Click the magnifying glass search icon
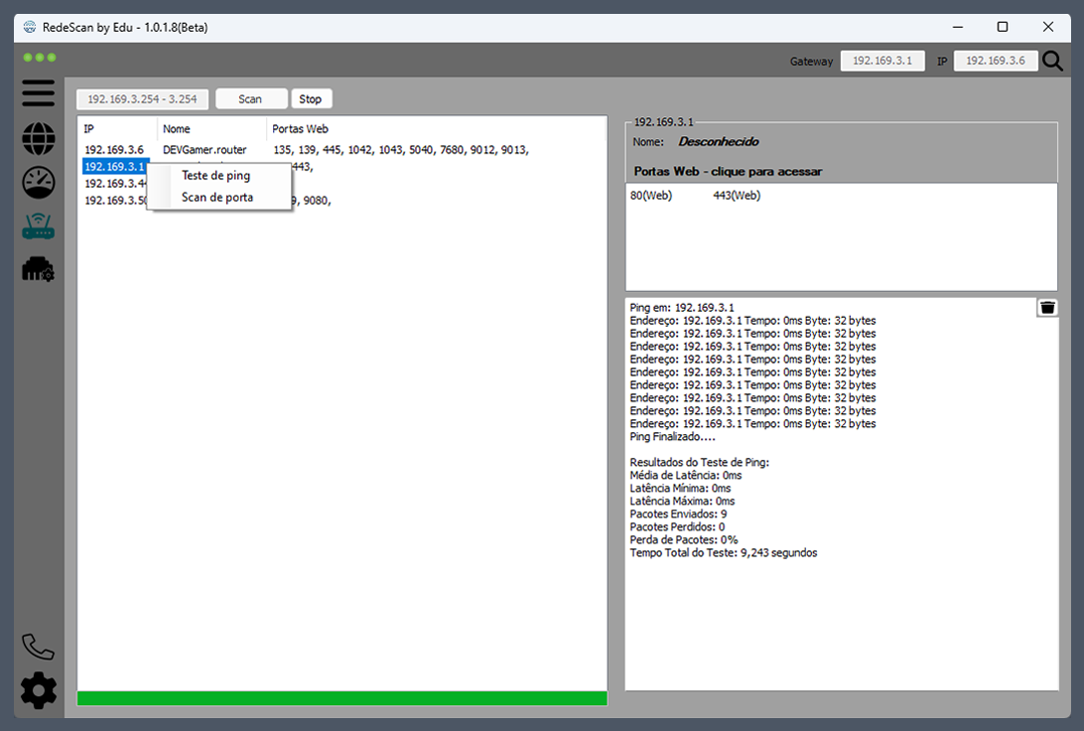 1052,62
